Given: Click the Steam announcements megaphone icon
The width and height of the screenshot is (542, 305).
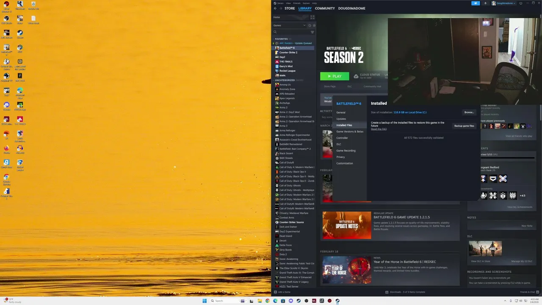Looking at the screenshot, I should point(476,3).
